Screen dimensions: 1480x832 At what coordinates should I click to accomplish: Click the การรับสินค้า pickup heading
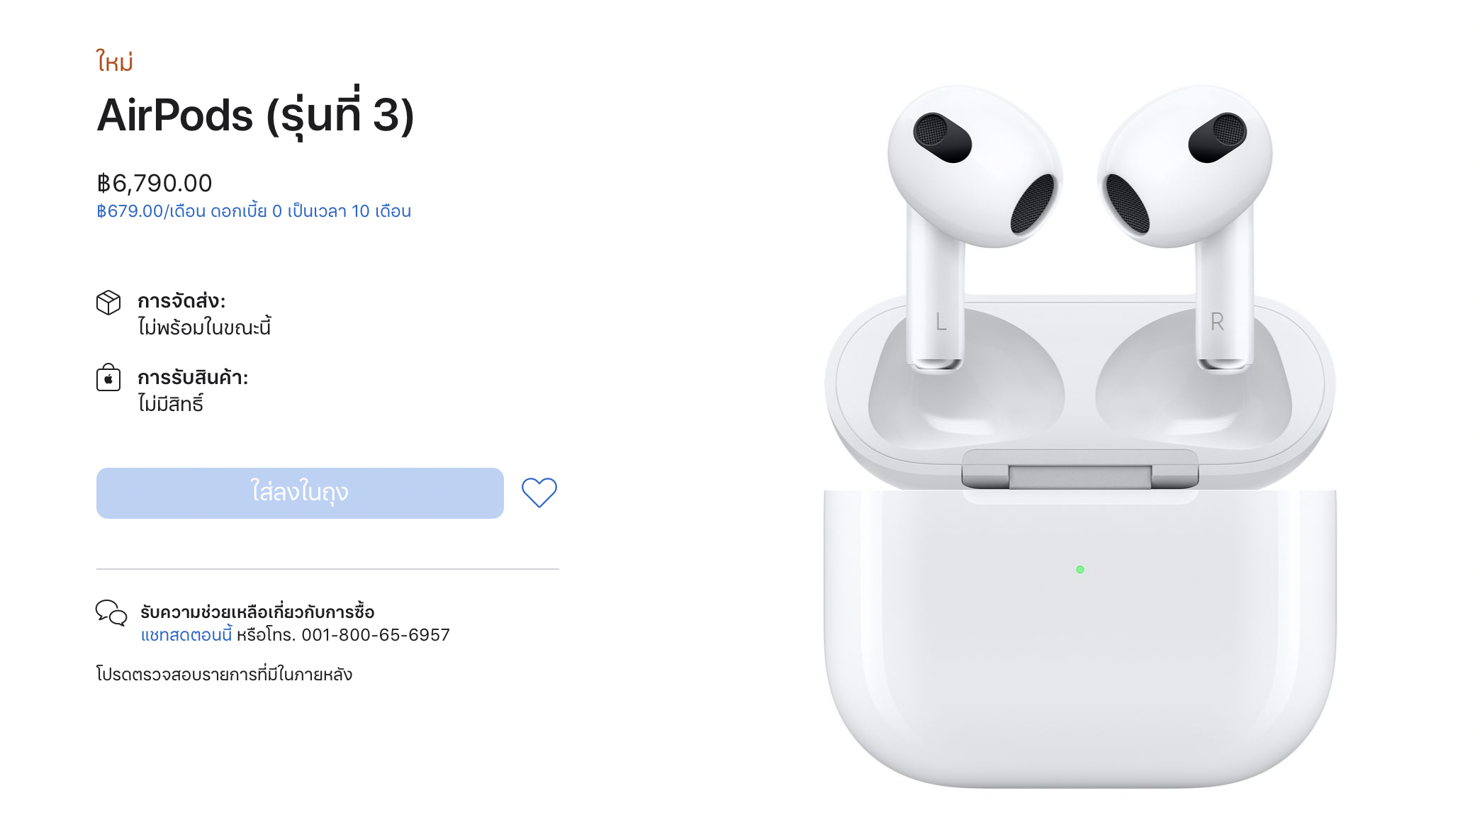pyautogui.click(x=193, y=378)
